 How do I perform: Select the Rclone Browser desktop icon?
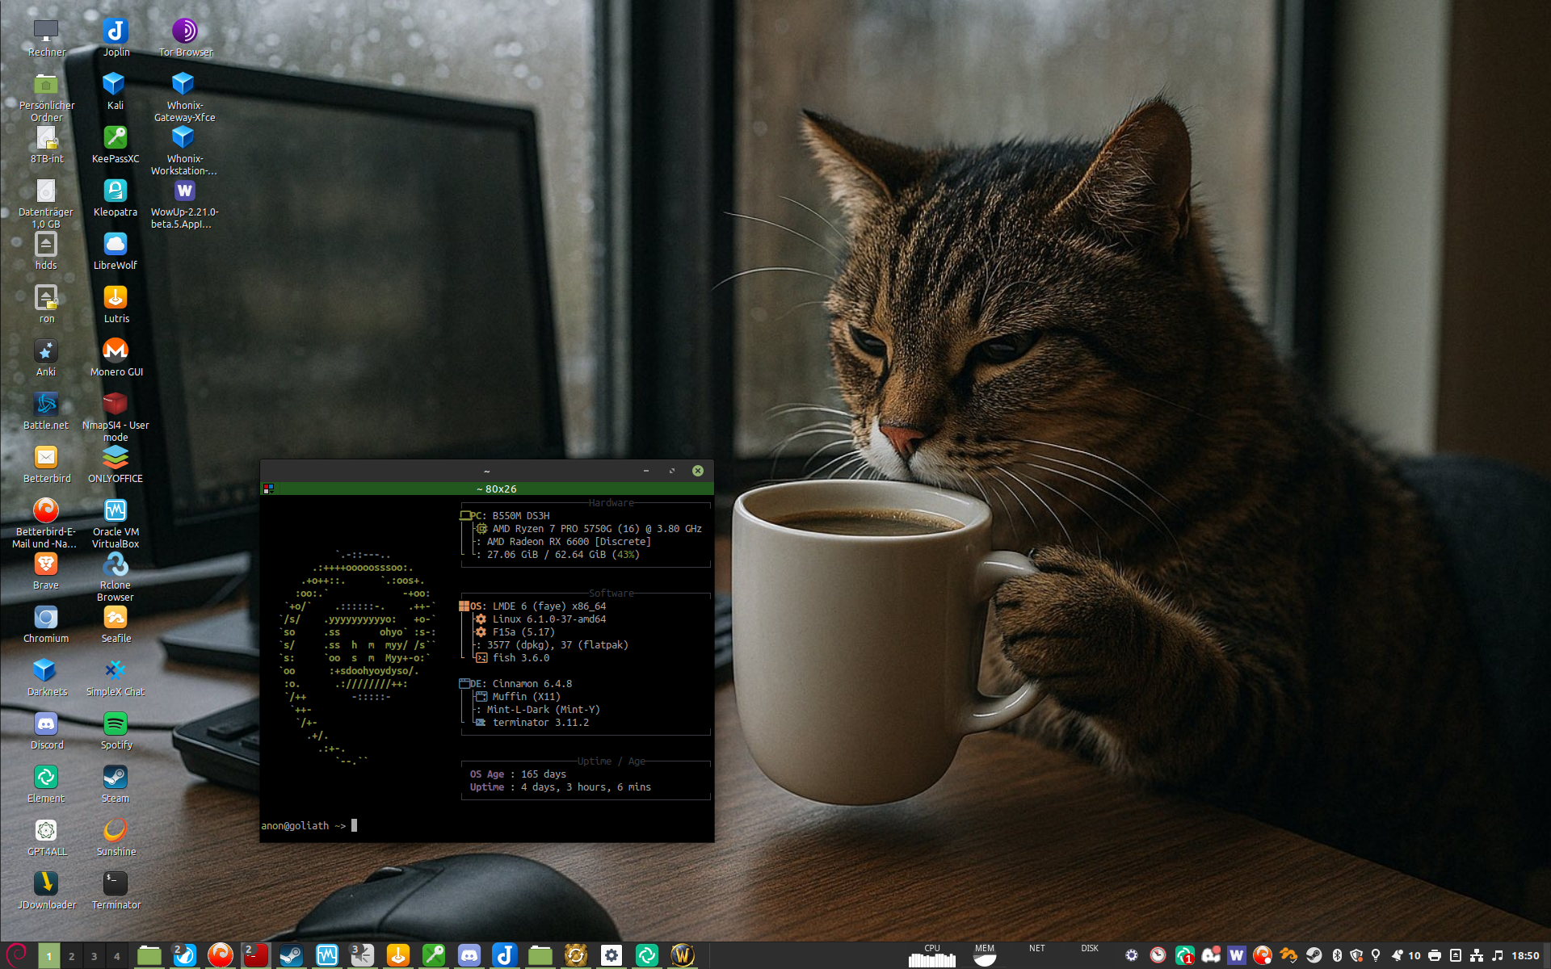[116, 577]
